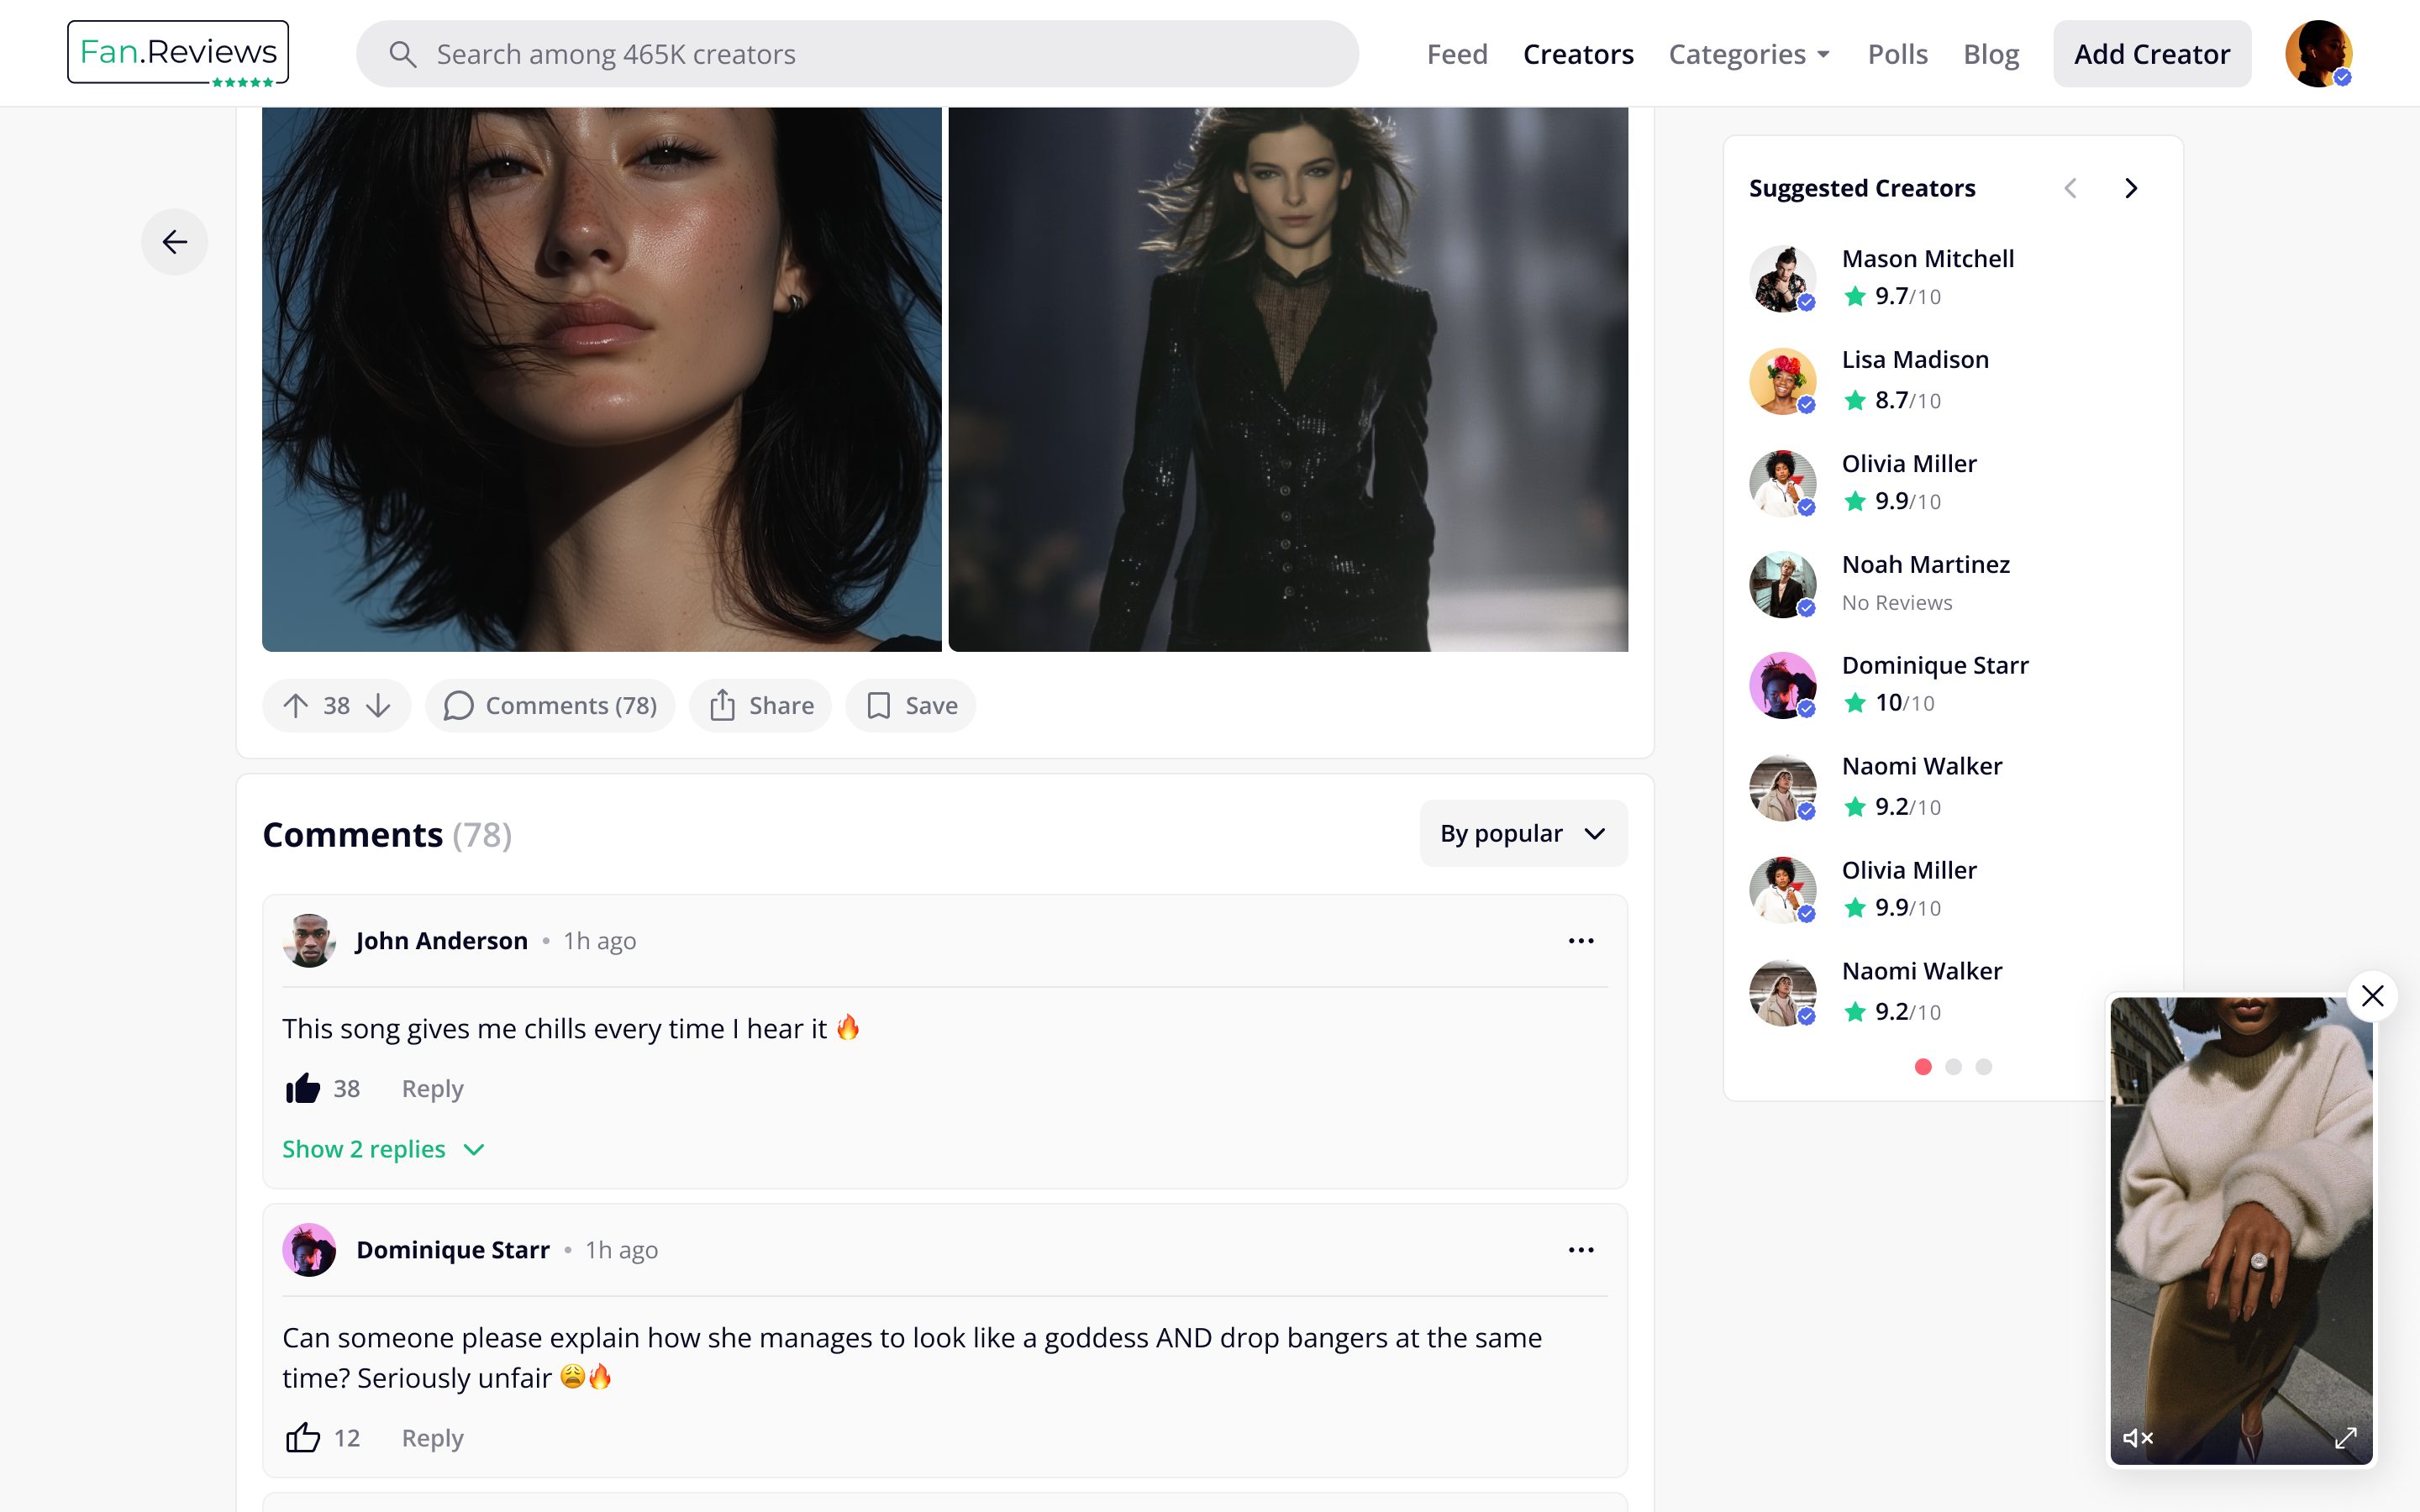Switch to the Feed tab

1456,54
